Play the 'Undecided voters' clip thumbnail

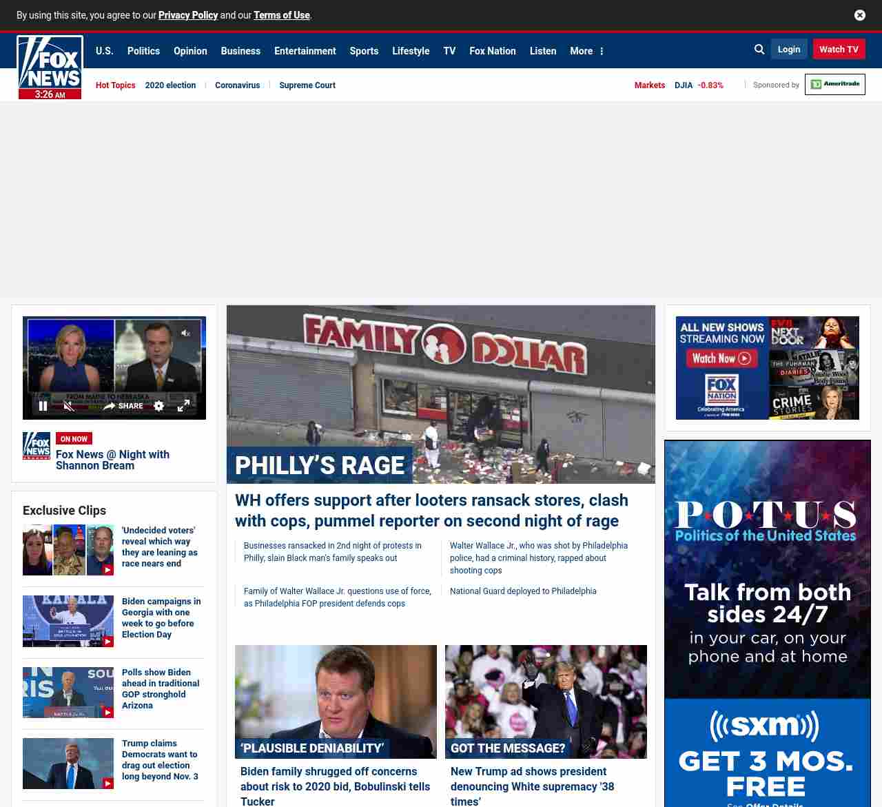68,550
